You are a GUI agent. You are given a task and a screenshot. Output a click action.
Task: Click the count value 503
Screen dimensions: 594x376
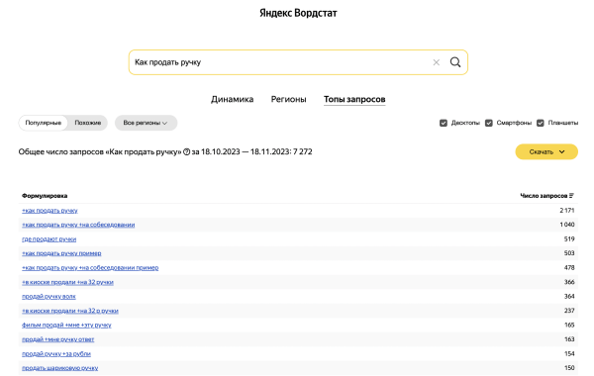pos(569,253)
